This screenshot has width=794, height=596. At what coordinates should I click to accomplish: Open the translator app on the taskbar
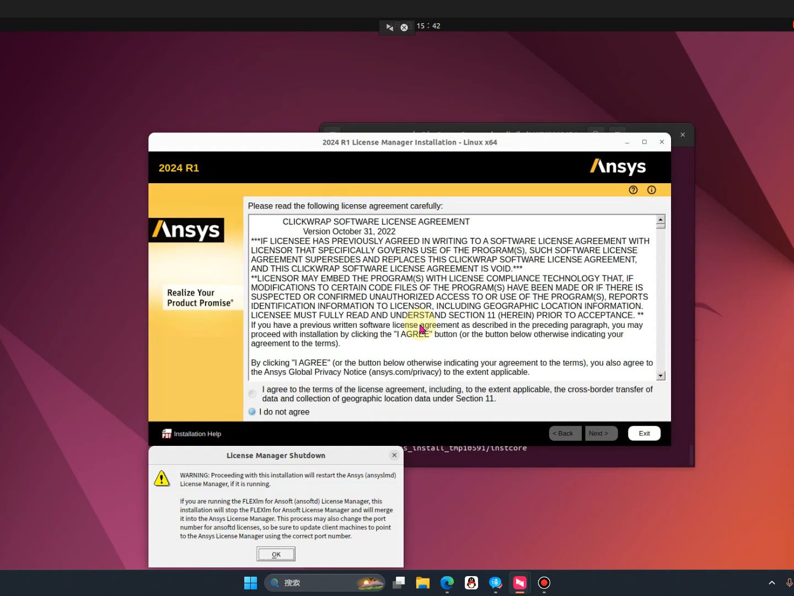(x=496, y=583)
